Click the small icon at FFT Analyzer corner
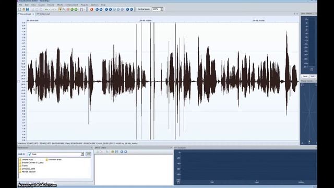This screenshot has height=188, width=334. 178,182
